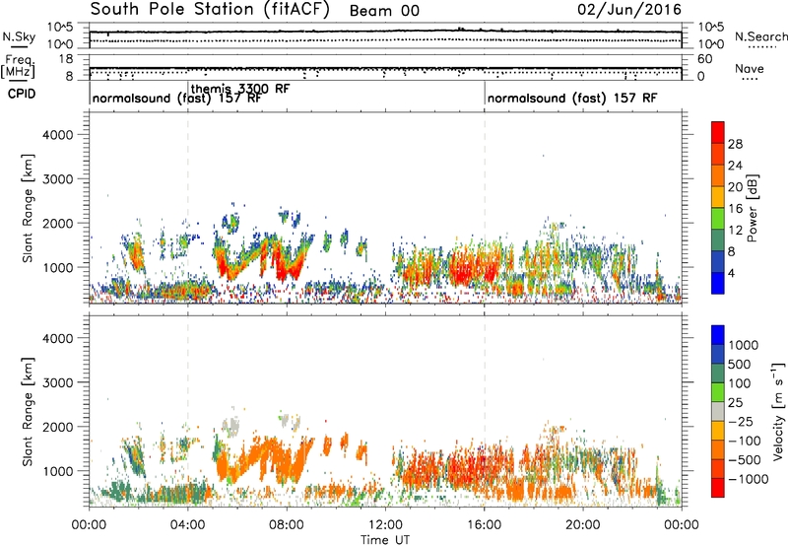Click the sky noise trace panel
788x546 pixels.
tap(385, 35)
